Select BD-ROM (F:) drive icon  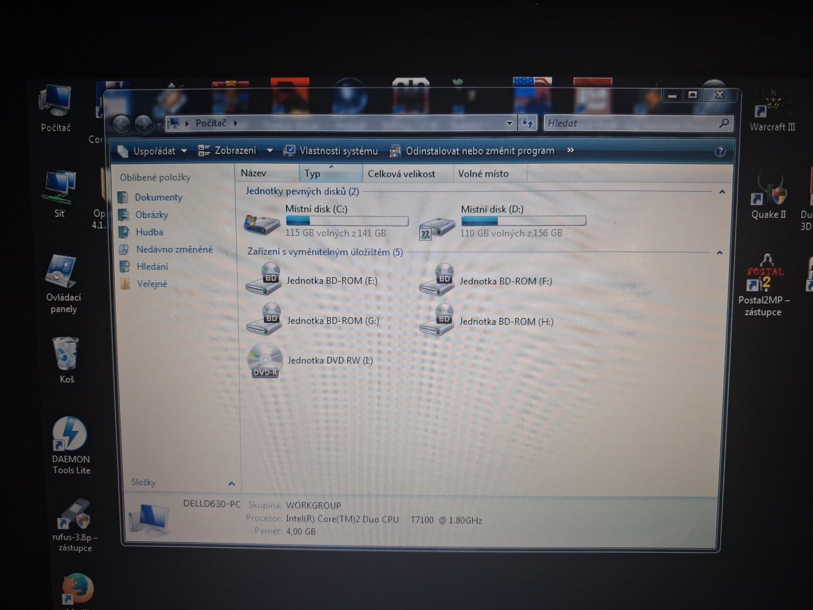tap(437, 280)
